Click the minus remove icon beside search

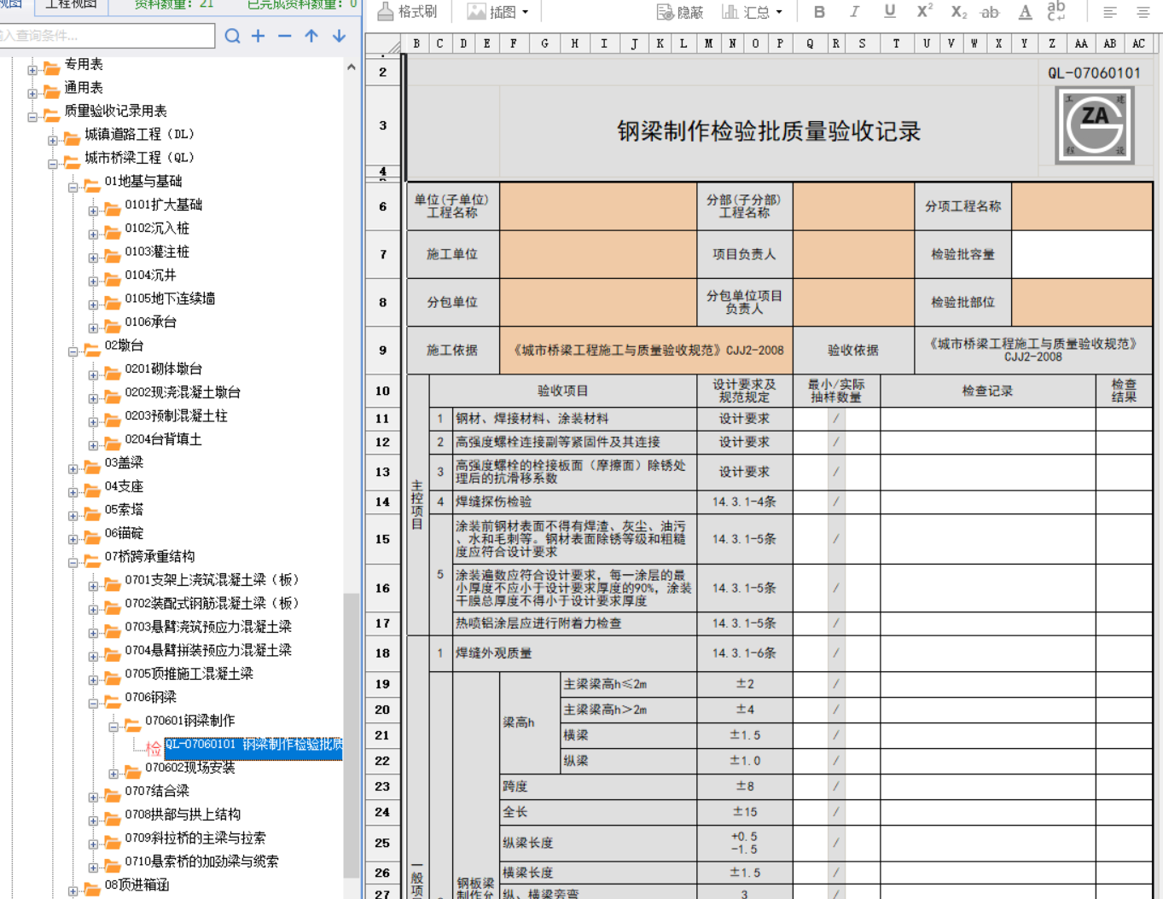point(285,36)
